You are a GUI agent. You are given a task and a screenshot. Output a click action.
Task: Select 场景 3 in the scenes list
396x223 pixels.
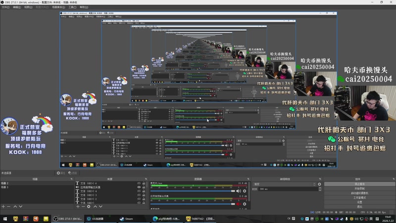[x=37, y=187]
